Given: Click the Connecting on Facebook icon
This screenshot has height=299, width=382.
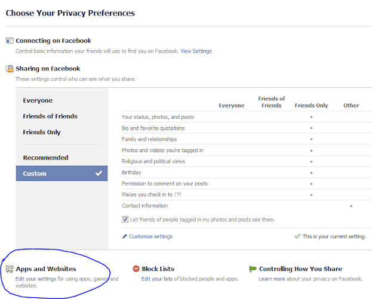Looking at the screenshot, I should point(9,41).
